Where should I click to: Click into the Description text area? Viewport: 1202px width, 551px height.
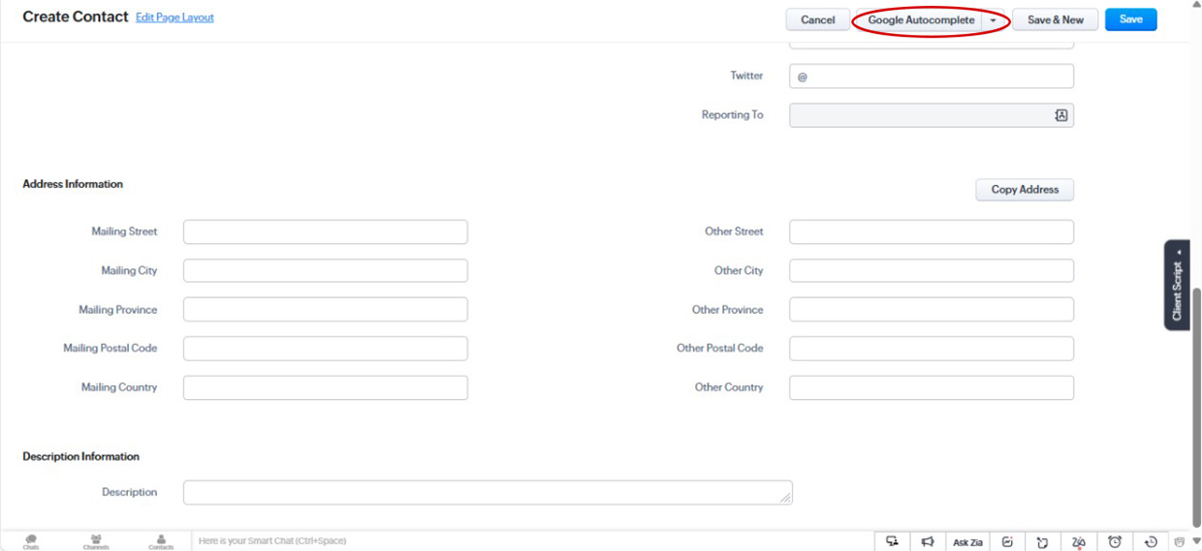[487, 492]
